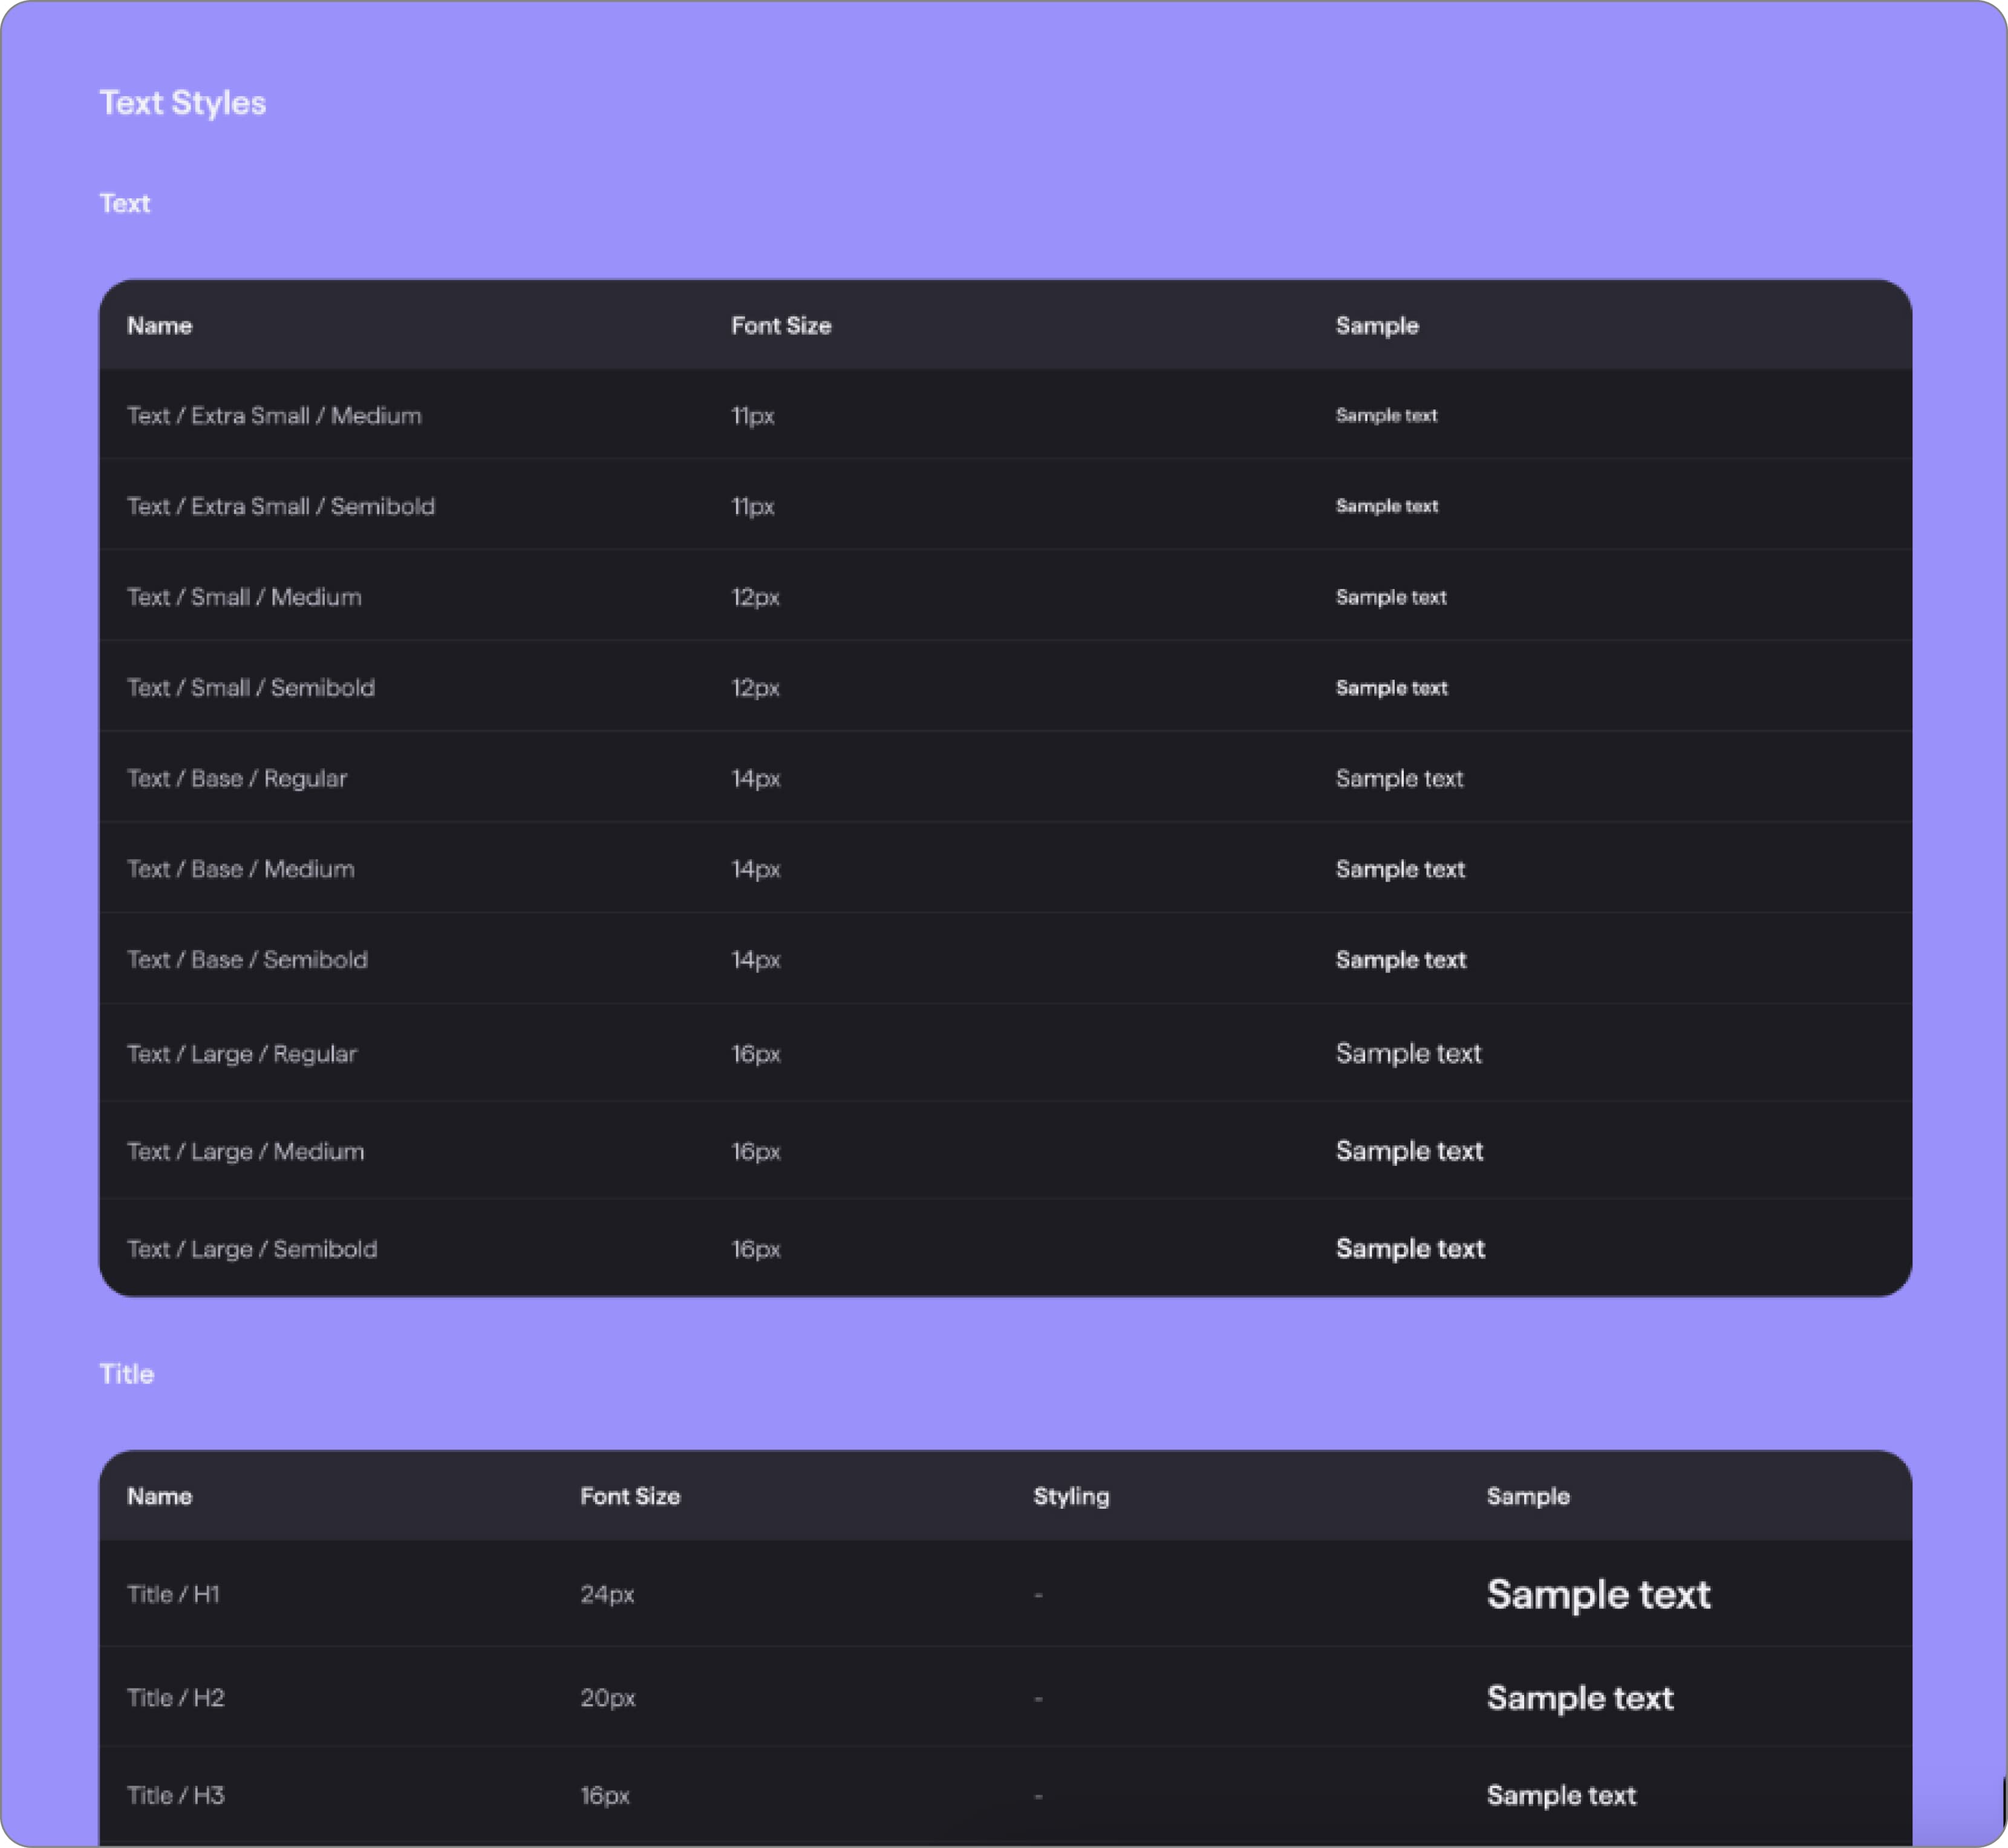
Task: Select Text / Base / Regular row
Action: click(1005, 778)
